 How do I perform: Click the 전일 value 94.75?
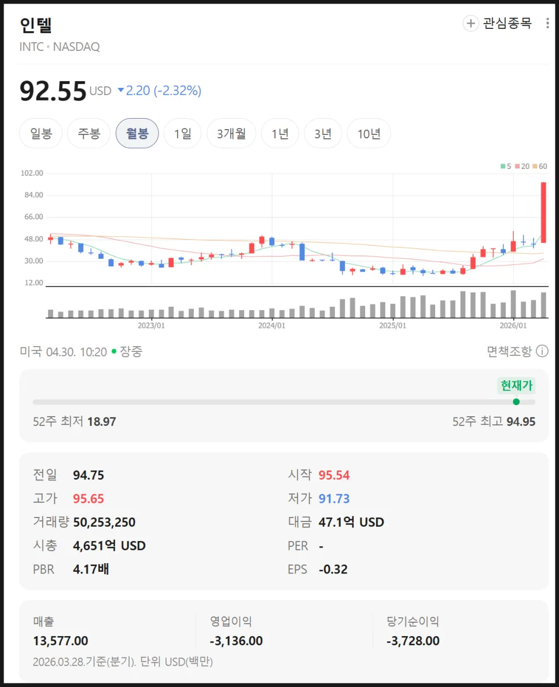click(89, 475)
